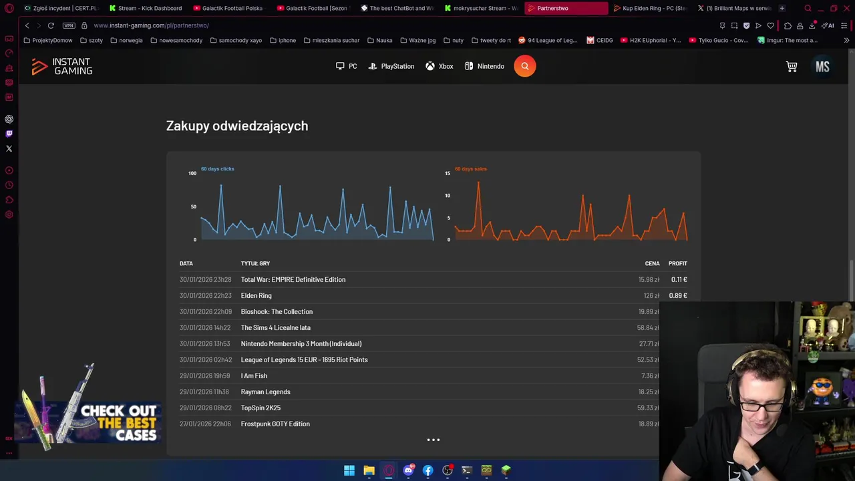Open the orange search button
Viewport: 855px width, 481px height.
click(525, 66)
